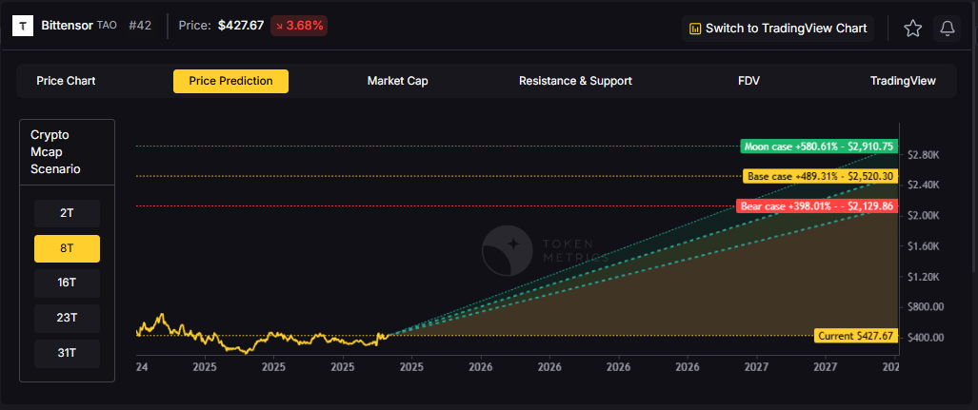The height and width of the screenshot is (410, 978).
Task: Click the Moon case +580.61% label
Action: [x=819, y=146]
